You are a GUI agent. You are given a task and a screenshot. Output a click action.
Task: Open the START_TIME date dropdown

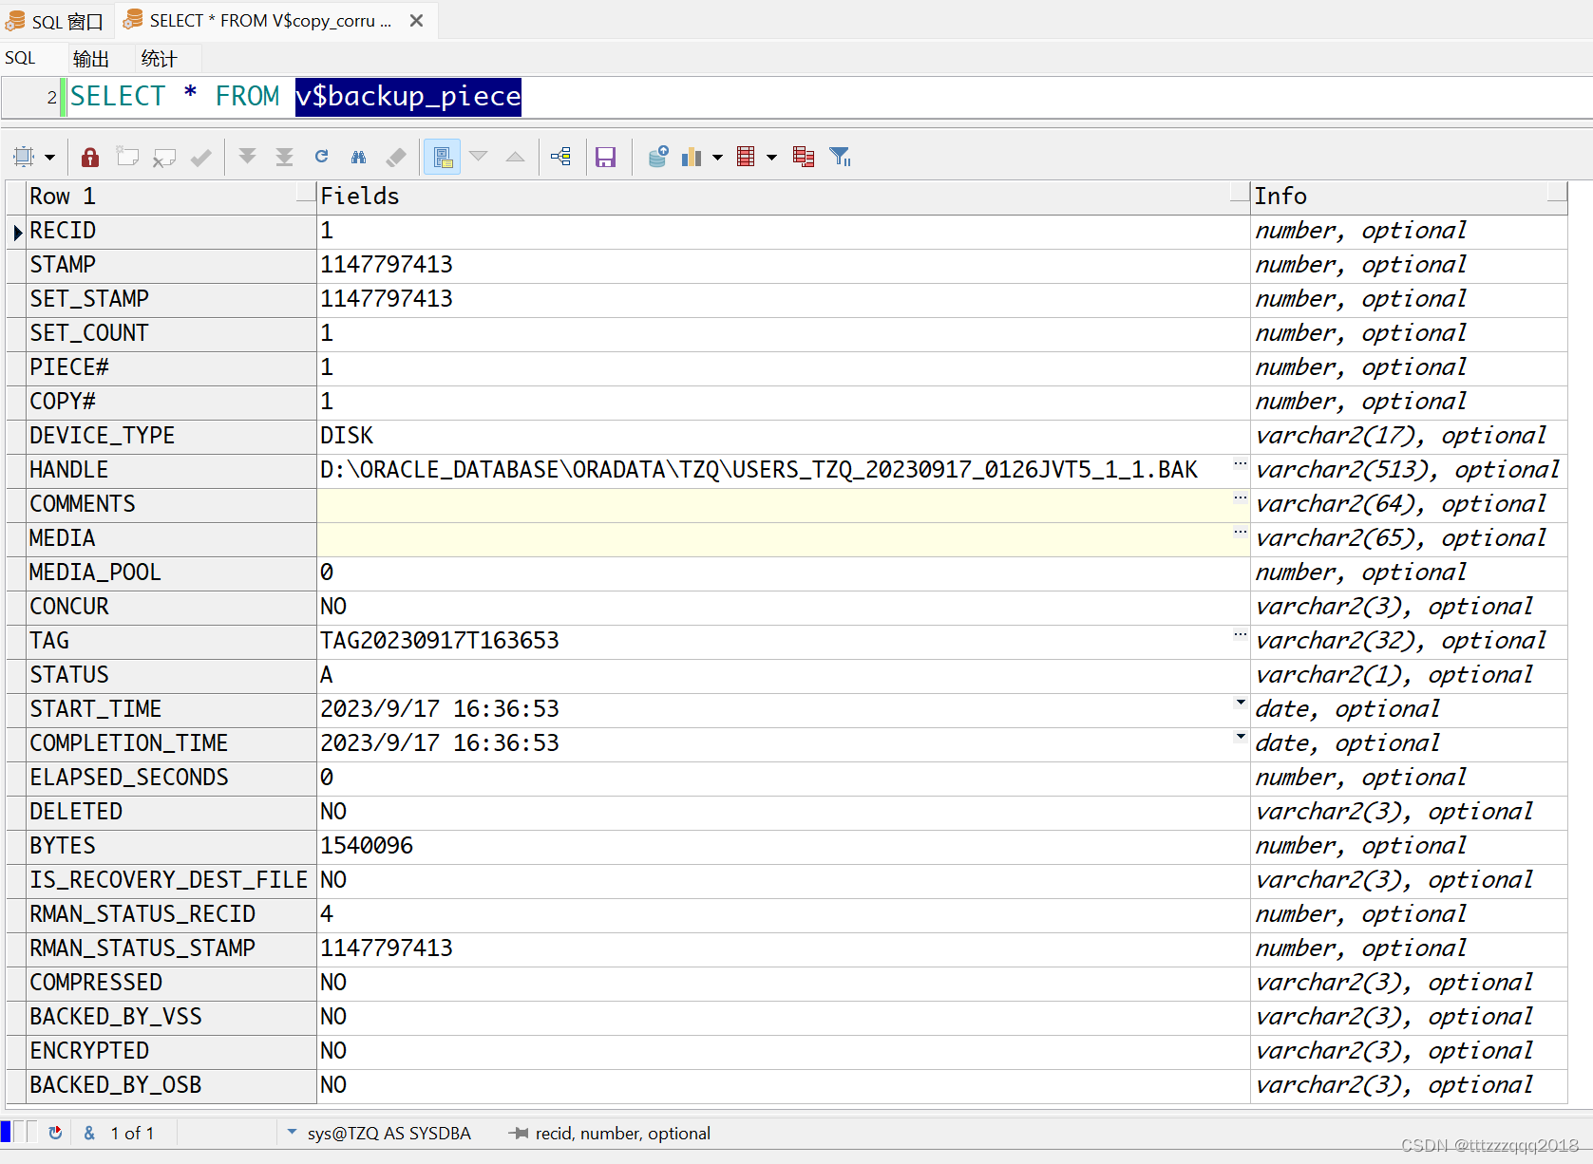[x=1240, y=703]
